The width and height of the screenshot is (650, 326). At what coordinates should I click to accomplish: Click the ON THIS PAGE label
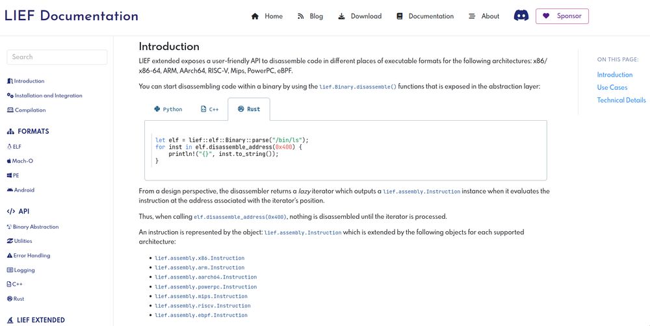617,60
